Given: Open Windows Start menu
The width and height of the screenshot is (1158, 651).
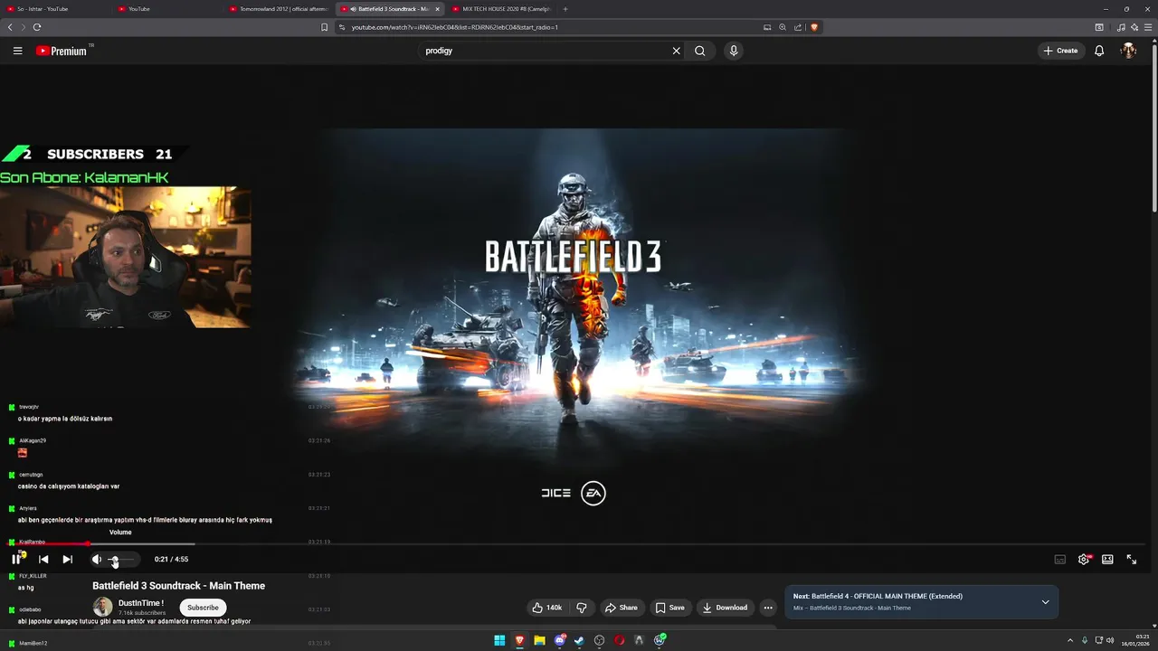Looking at the screenshot, I should pyautogui.click(x=499, y=640).
